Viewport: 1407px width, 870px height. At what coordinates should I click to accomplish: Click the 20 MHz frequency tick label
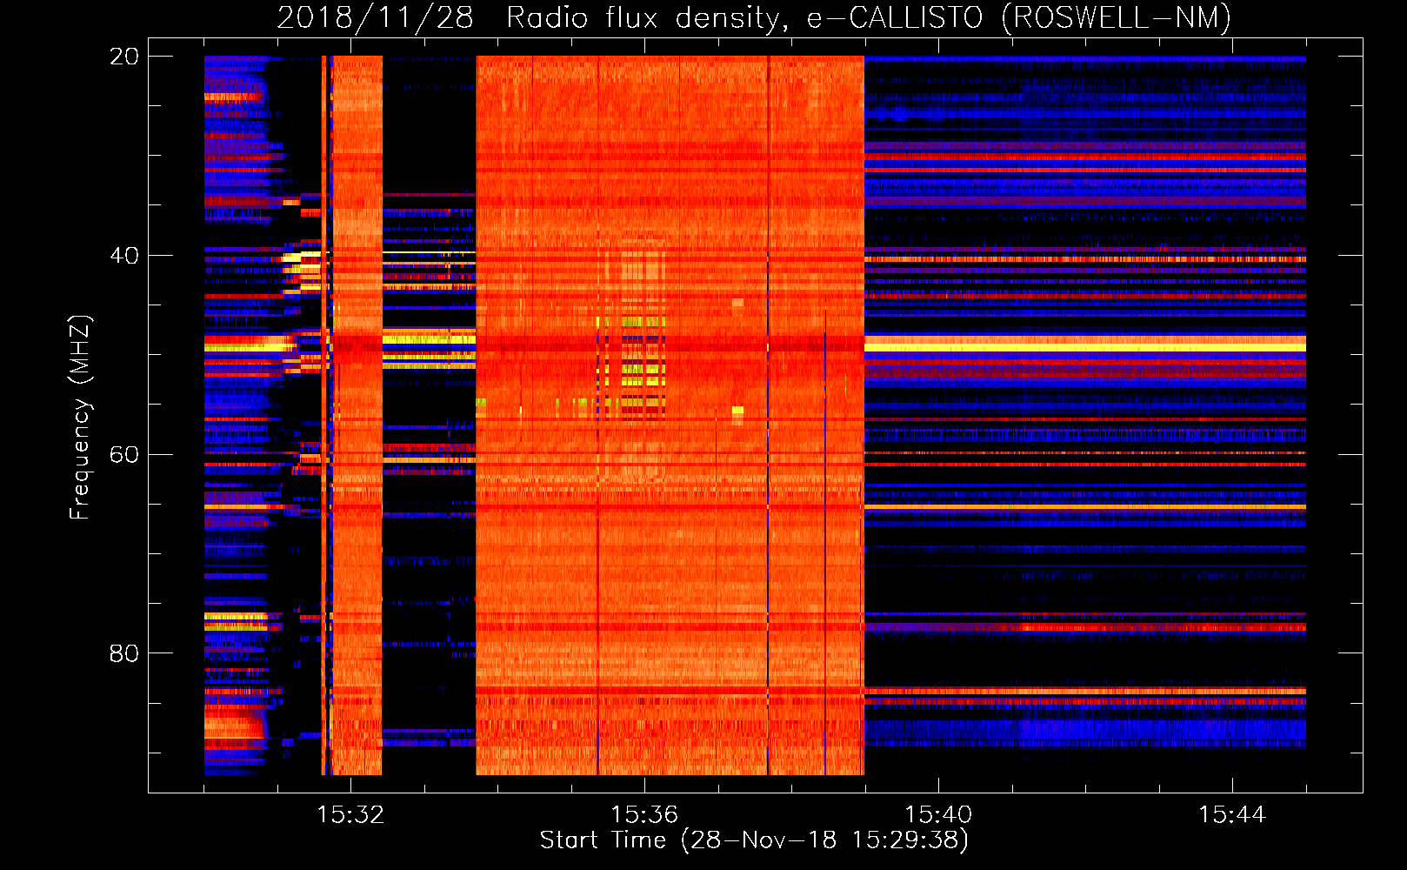(124, 57)
